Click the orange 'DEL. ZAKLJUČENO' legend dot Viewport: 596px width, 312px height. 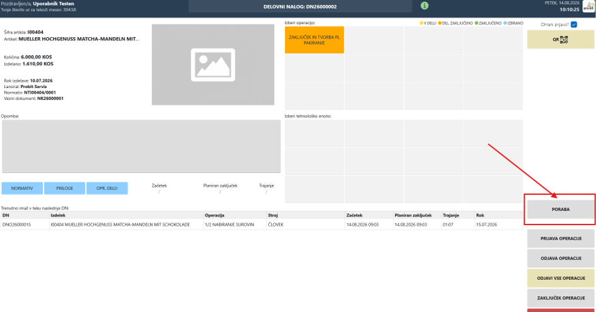(x=440, y=23)
